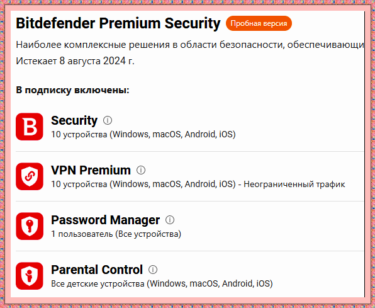Open info icon beside Parental Control
The image size is (375, 308).
153,270
